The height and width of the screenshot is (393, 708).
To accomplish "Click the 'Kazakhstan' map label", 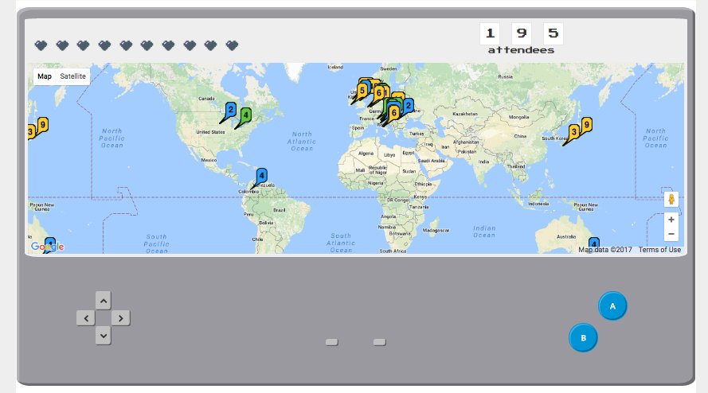I will coord(465,114).
